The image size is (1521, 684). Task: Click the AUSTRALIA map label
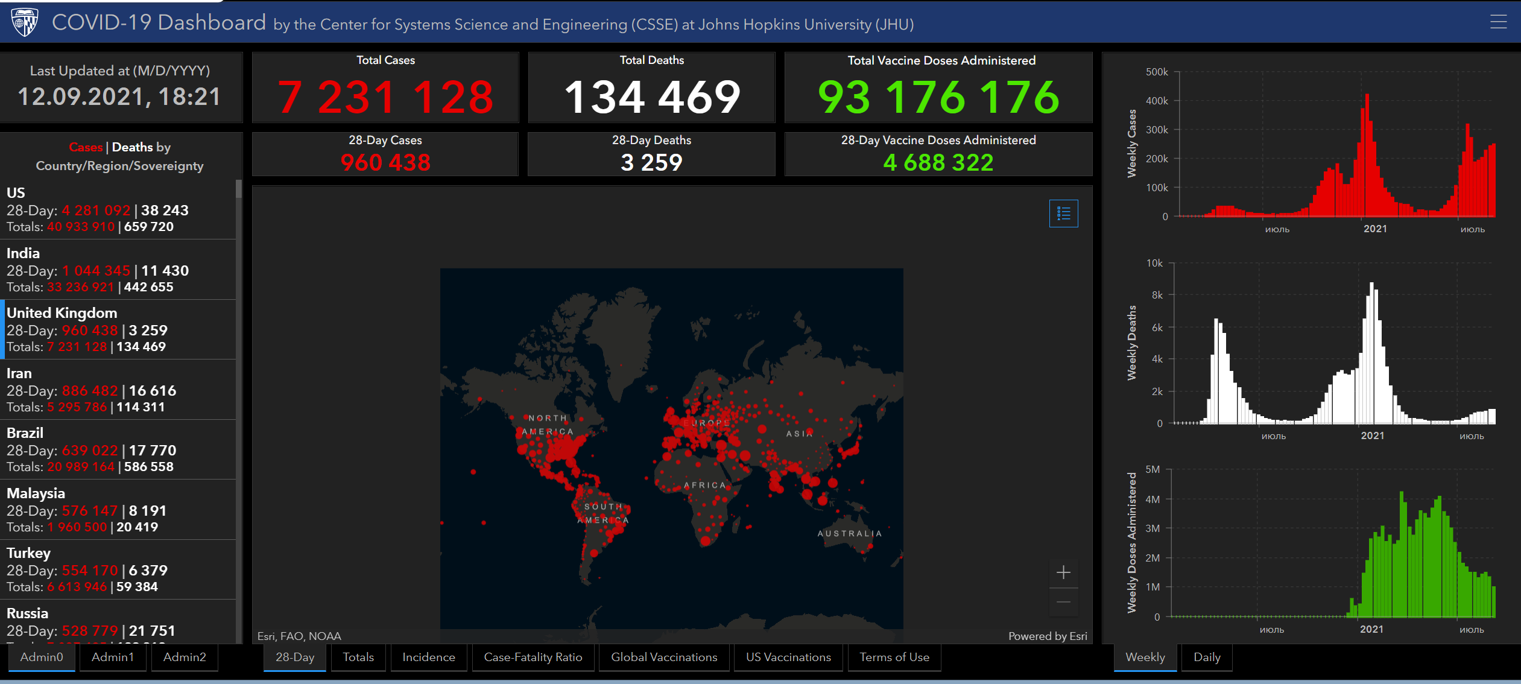tap(850, 533)
